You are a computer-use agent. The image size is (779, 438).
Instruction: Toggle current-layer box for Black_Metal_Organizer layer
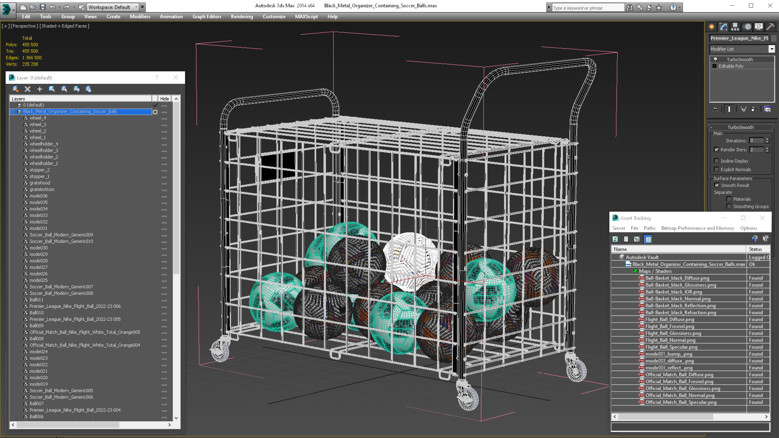pyautogui.click(x=155, y=112)
